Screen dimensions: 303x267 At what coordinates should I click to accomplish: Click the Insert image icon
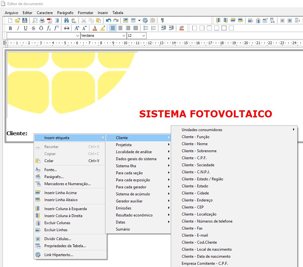click(x=126, y=20)
